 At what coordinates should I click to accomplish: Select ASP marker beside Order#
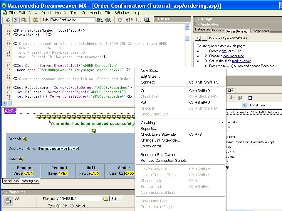tap(25, 139)
